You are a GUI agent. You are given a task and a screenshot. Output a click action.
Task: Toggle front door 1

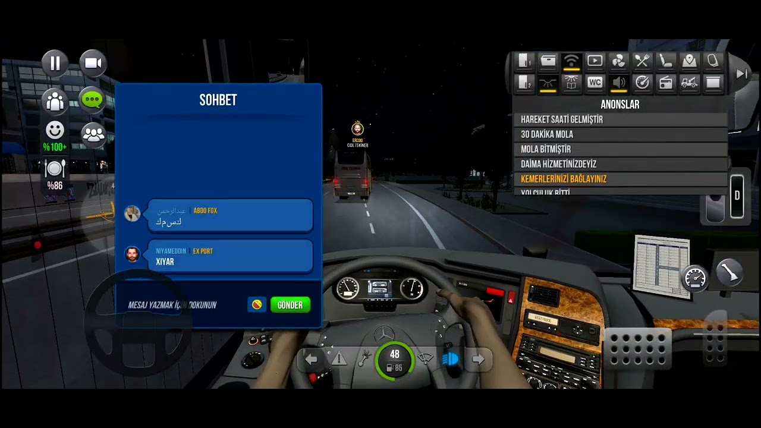(524, 61)
